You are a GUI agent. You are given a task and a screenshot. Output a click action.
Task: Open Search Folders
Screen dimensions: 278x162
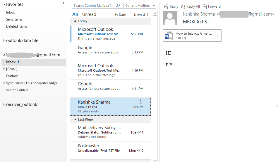pos(17,90)
